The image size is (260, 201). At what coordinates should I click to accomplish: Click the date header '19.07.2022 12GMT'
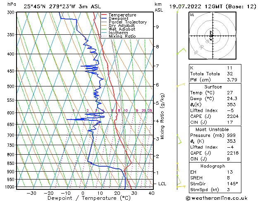click(x=197, y=7)
